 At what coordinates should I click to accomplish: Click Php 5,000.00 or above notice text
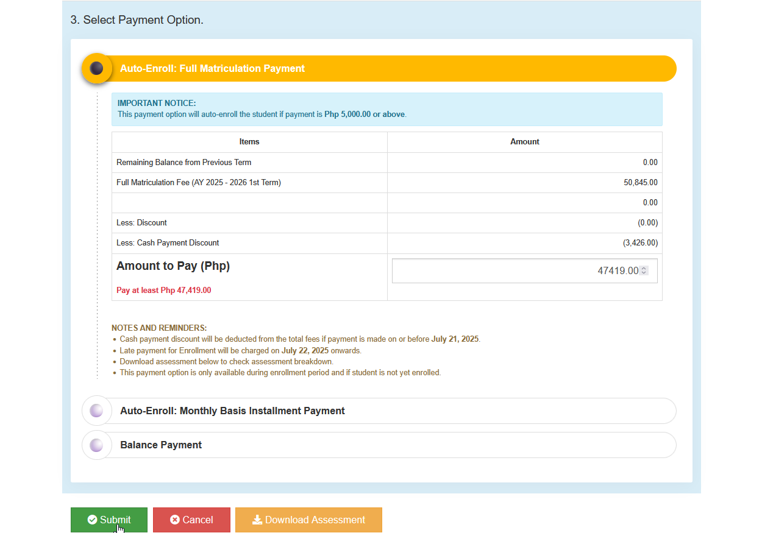coord(365,115)
